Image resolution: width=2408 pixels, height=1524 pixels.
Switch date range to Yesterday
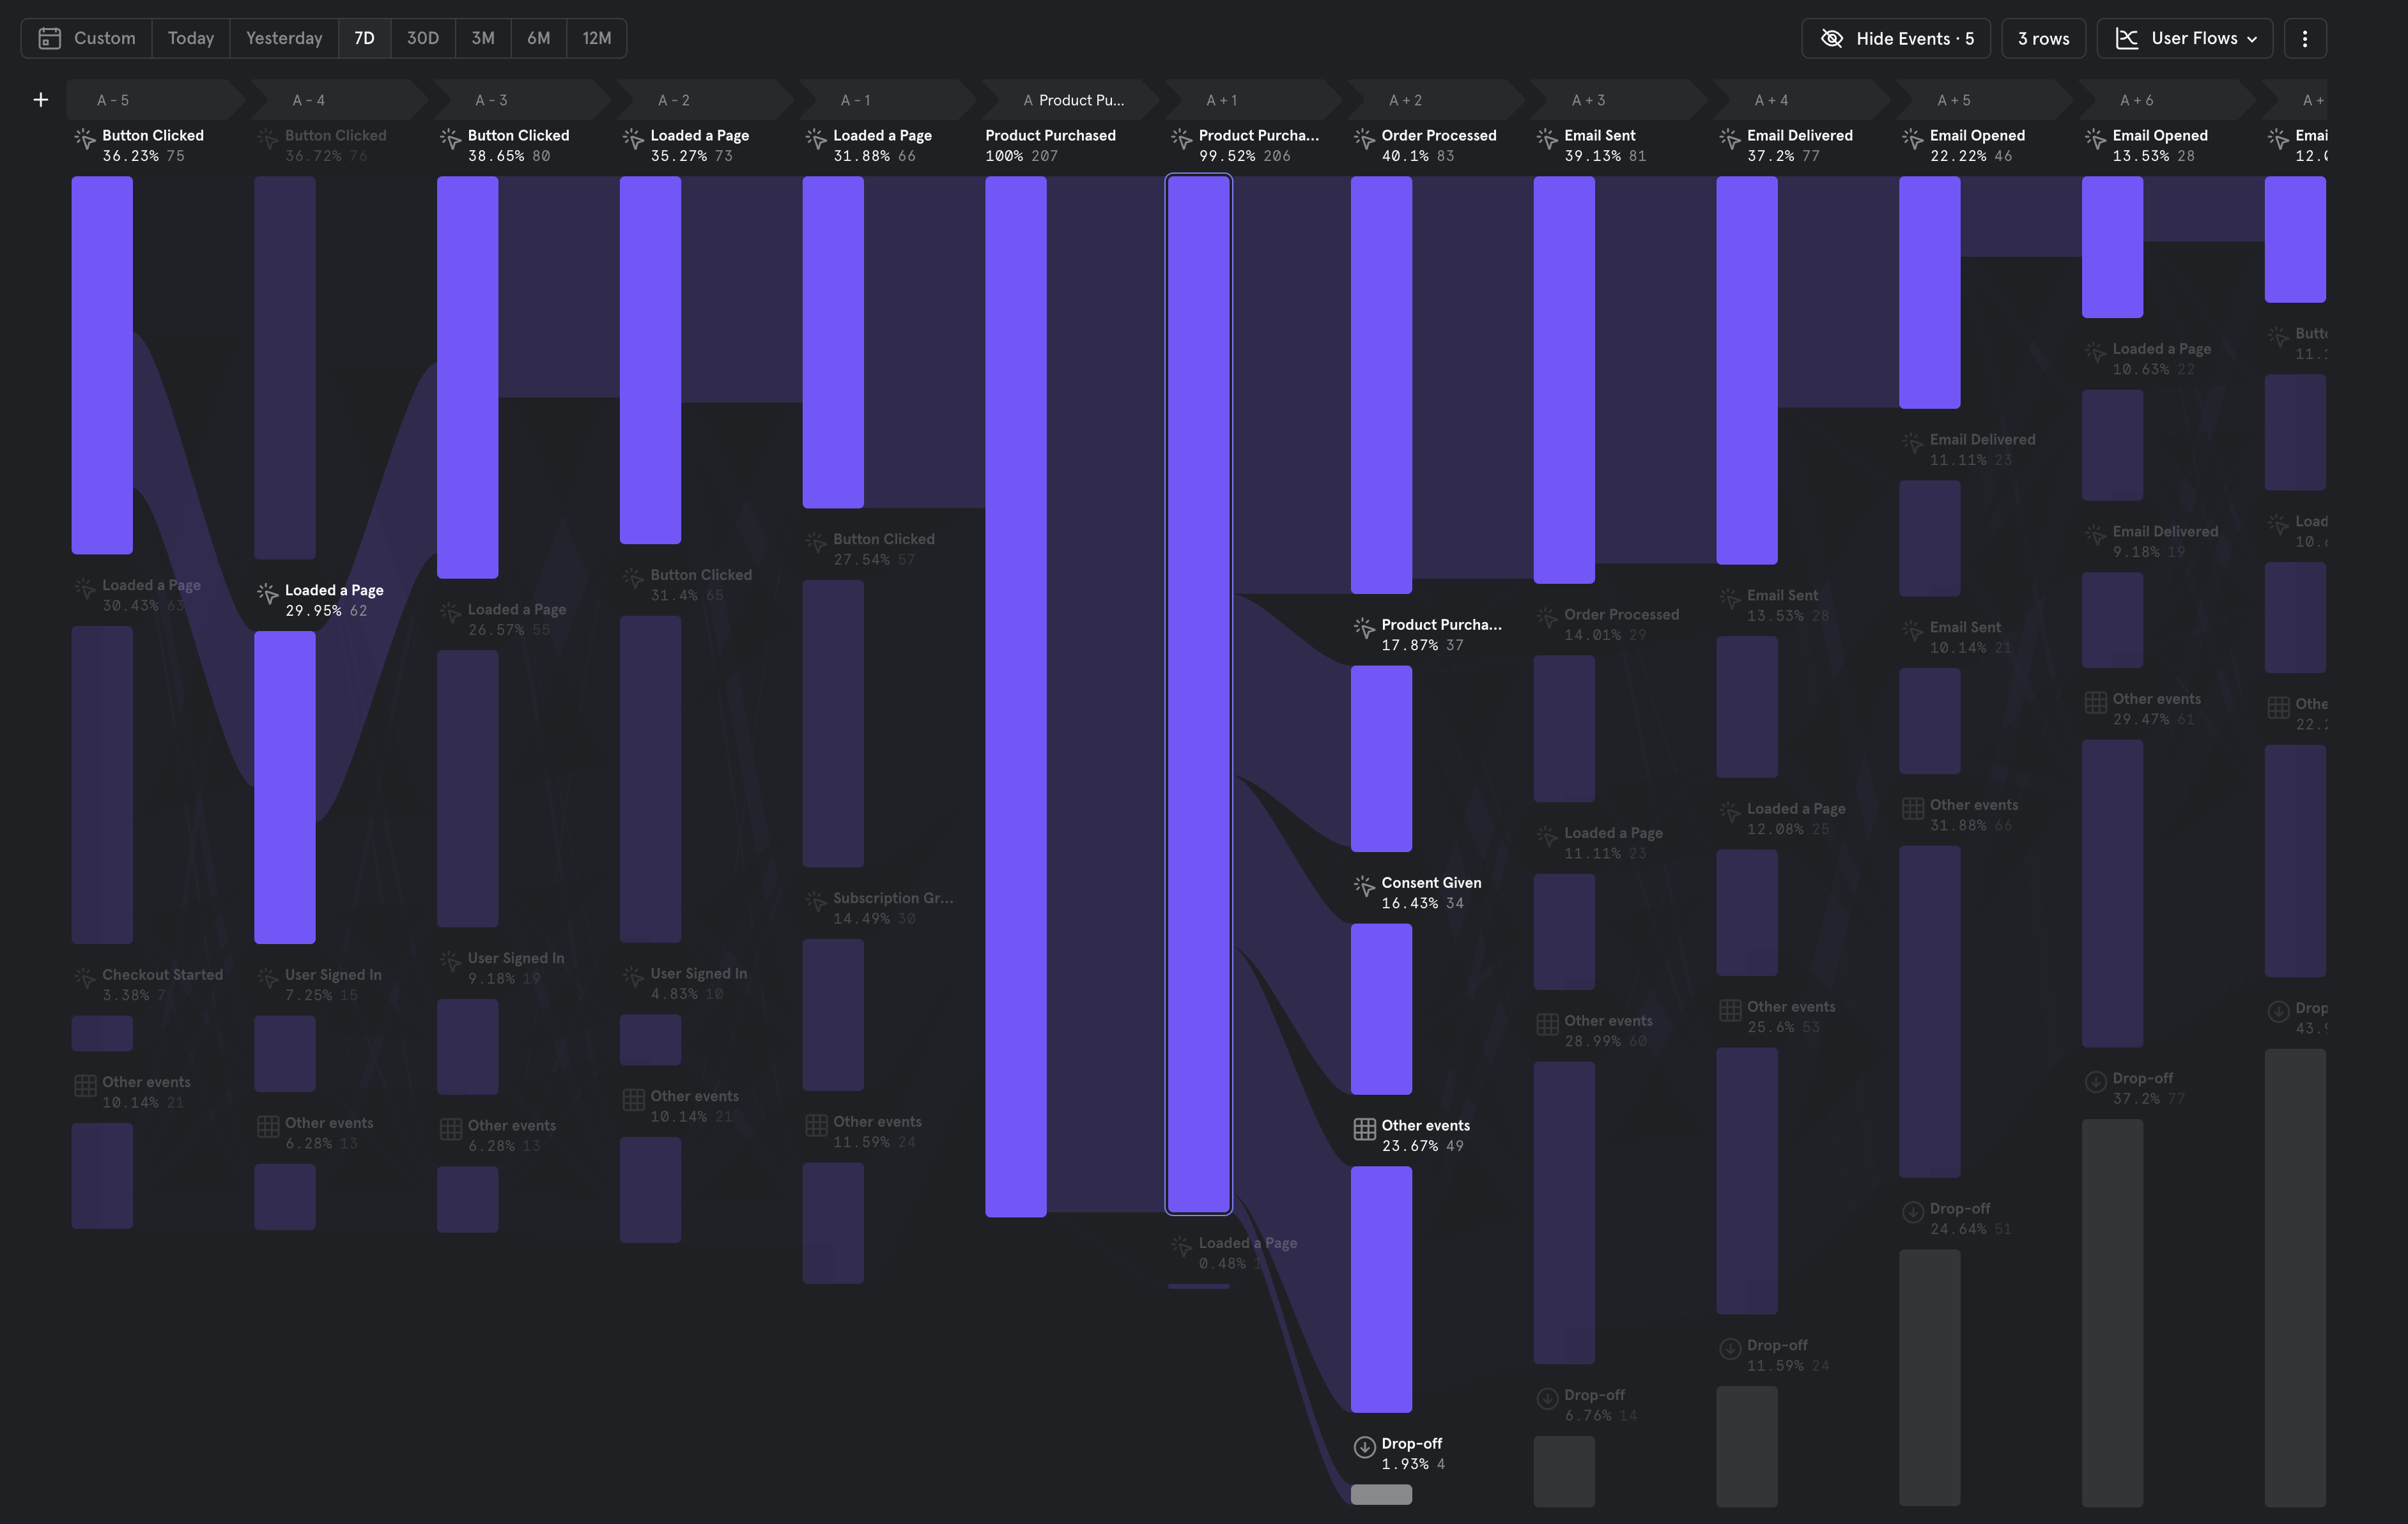pyautogui.click(x=284, y=38)
